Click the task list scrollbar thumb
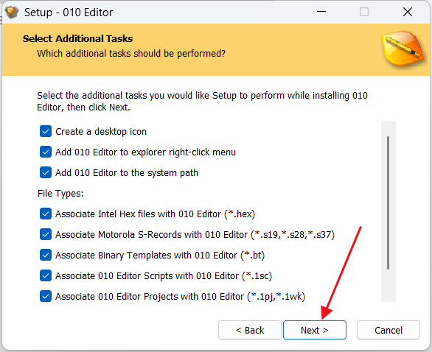Image resolution: width=432 pixels, height=352 pixels. [x=389, y=203]
